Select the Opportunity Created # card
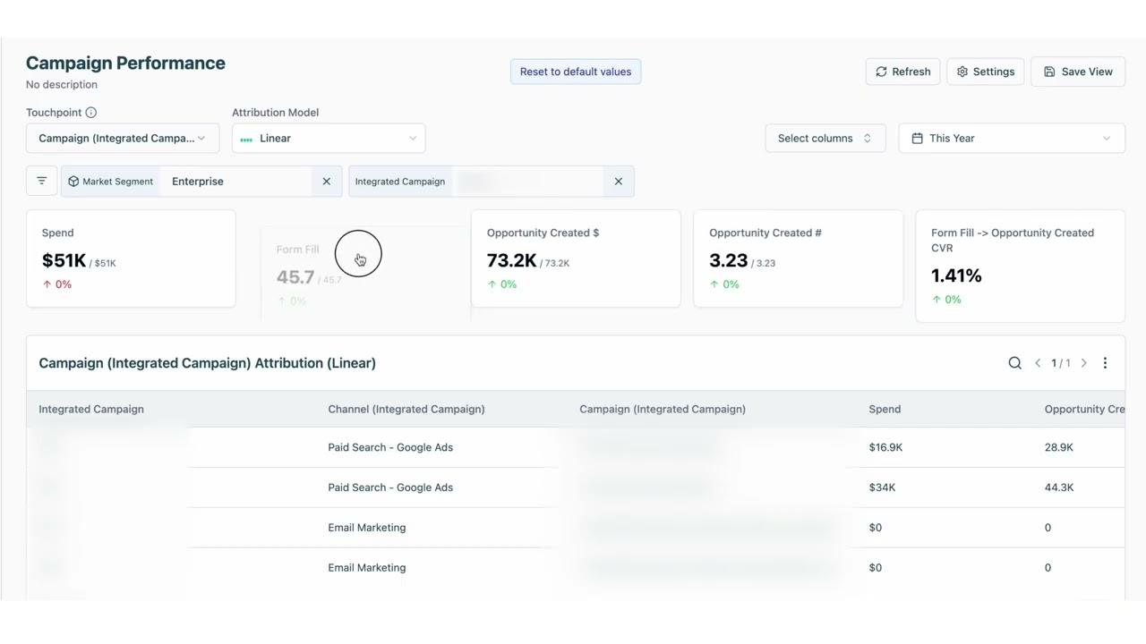 [798, 258]
